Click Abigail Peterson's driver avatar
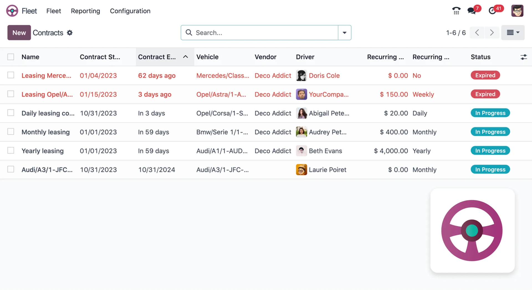Viewport: 532px width, 290px height. tap(301, 113)
